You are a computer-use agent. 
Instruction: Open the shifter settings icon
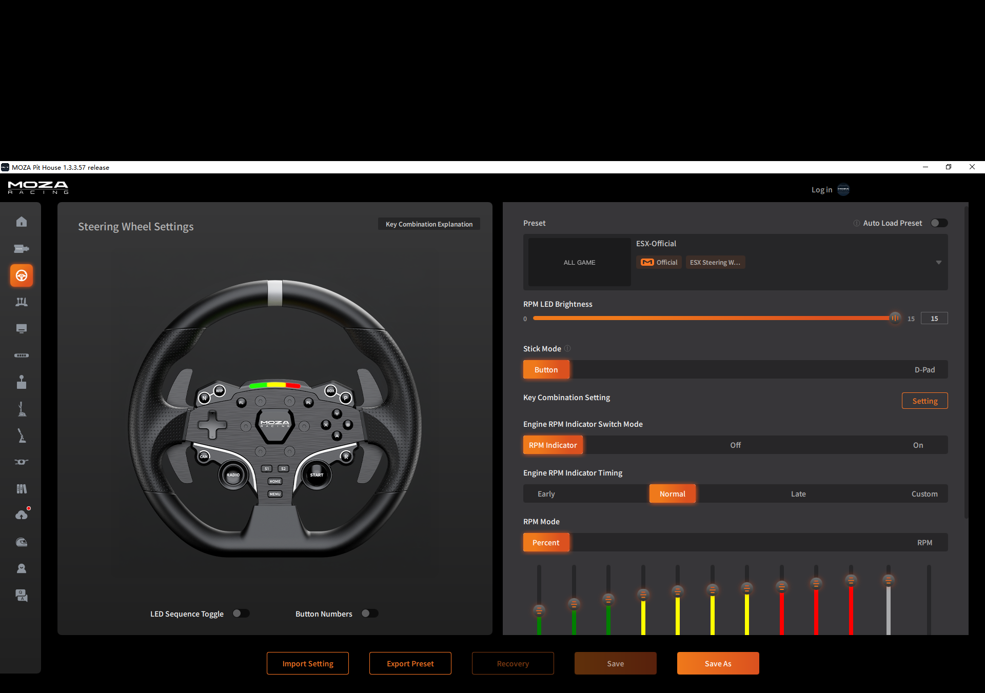click(21, 382)
